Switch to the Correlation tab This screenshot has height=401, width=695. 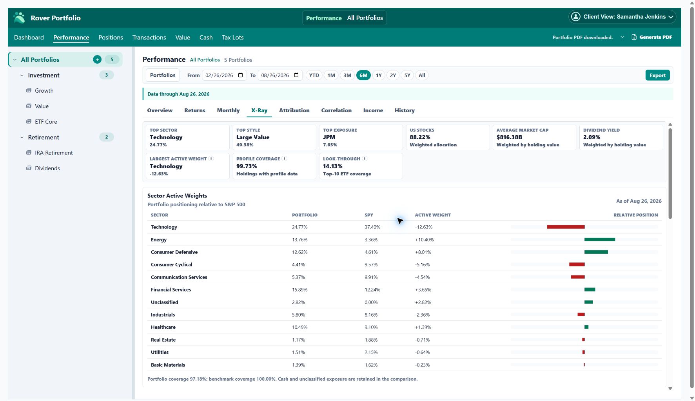click(336, 110)
